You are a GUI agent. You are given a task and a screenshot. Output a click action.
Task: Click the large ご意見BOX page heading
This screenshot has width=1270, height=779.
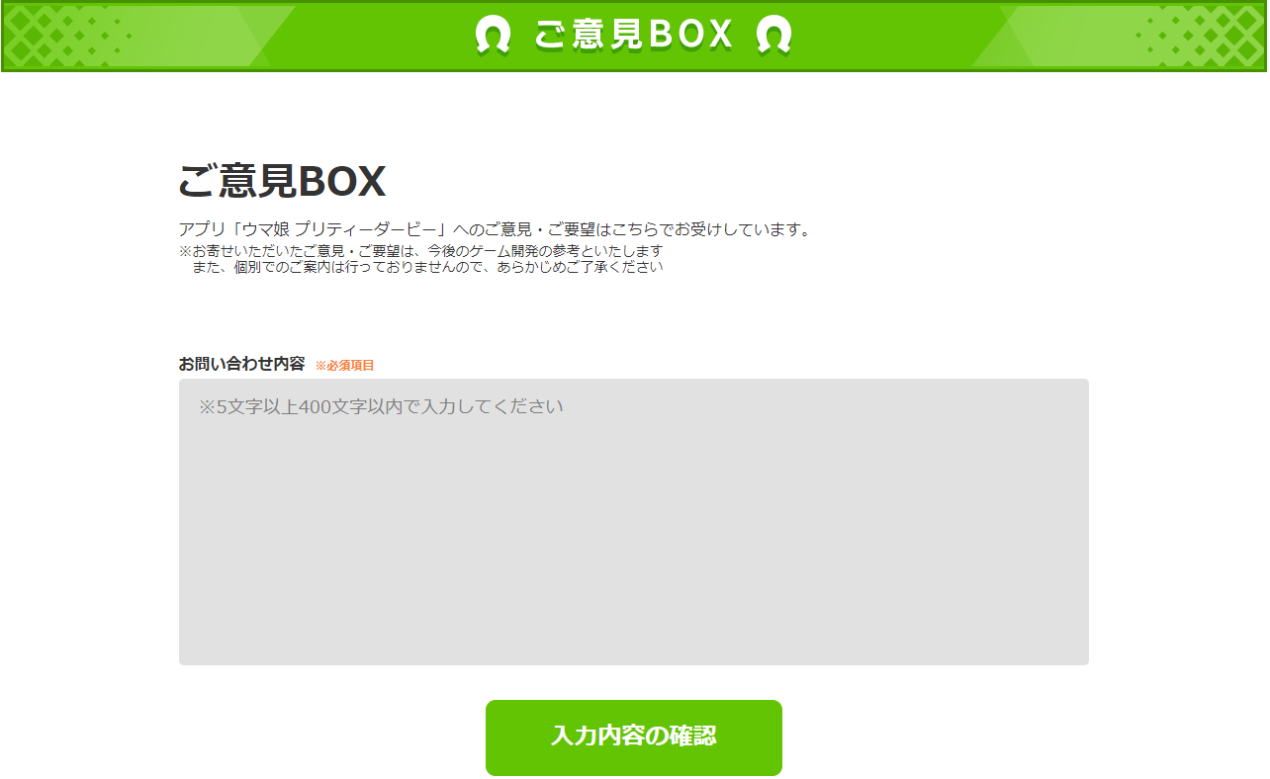click(x=282, y=181)
